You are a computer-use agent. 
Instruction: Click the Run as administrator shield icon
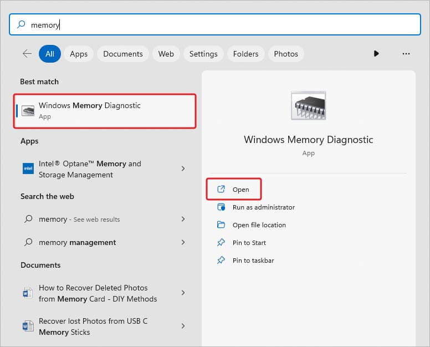[221, 207]
